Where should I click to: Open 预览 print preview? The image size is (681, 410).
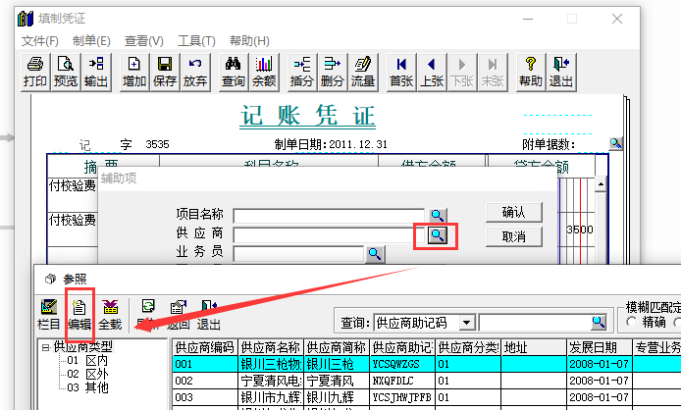(x=66, y=71)
